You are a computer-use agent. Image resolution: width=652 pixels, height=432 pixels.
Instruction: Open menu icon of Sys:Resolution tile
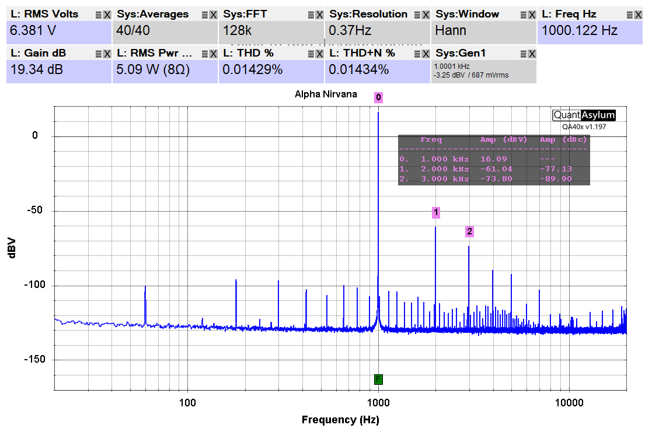click(x=417, y=15)
